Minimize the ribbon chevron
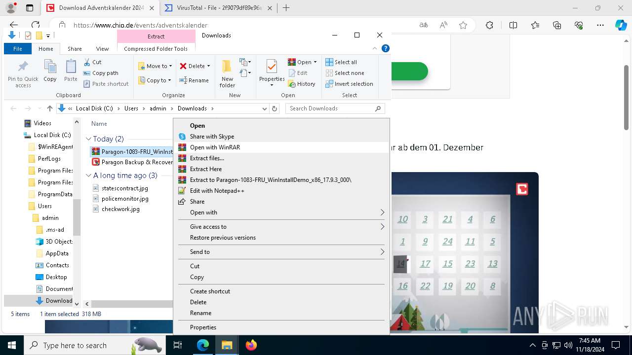The height and width of the screenshot is (355, 632). point(375,48)
